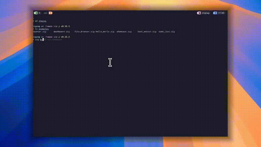Click the counter.zig file name

pyautogui.click(x=40, y=32)
